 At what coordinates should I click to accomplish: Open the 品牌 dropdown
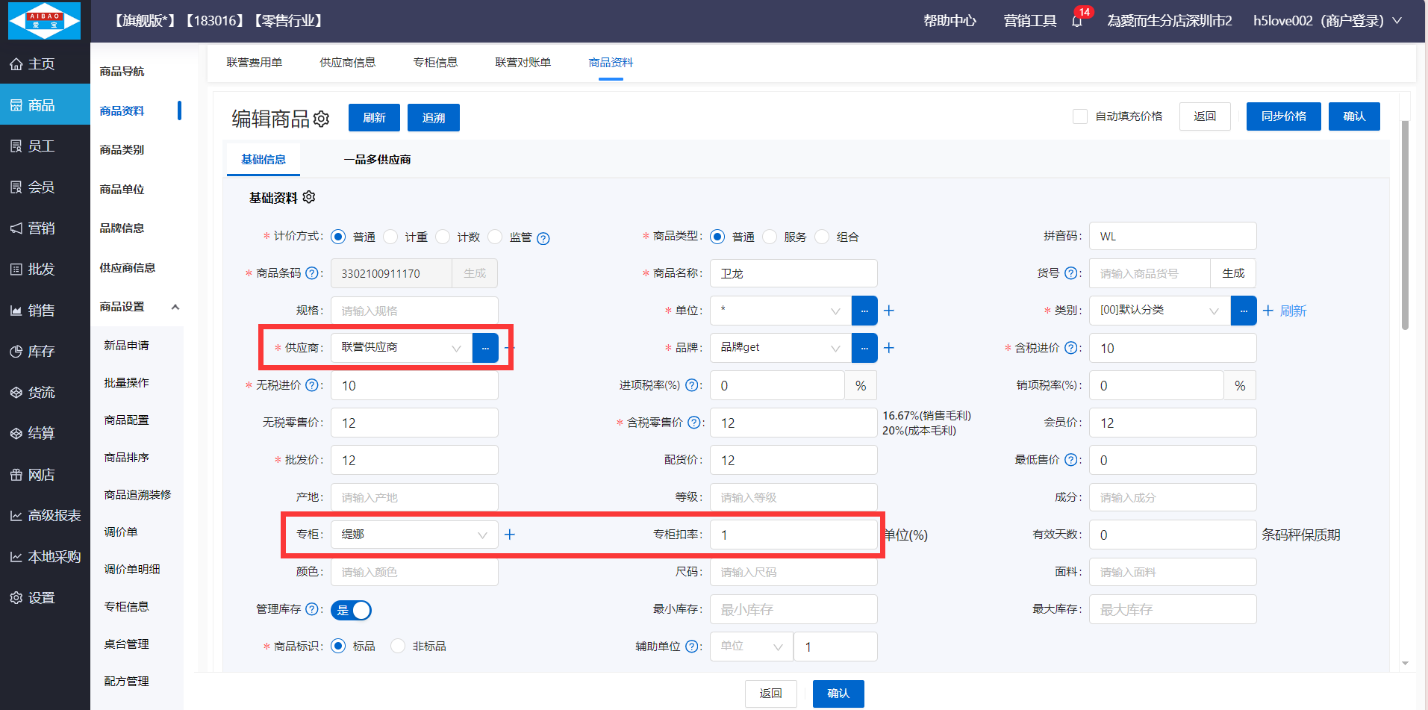click(780, 348)
